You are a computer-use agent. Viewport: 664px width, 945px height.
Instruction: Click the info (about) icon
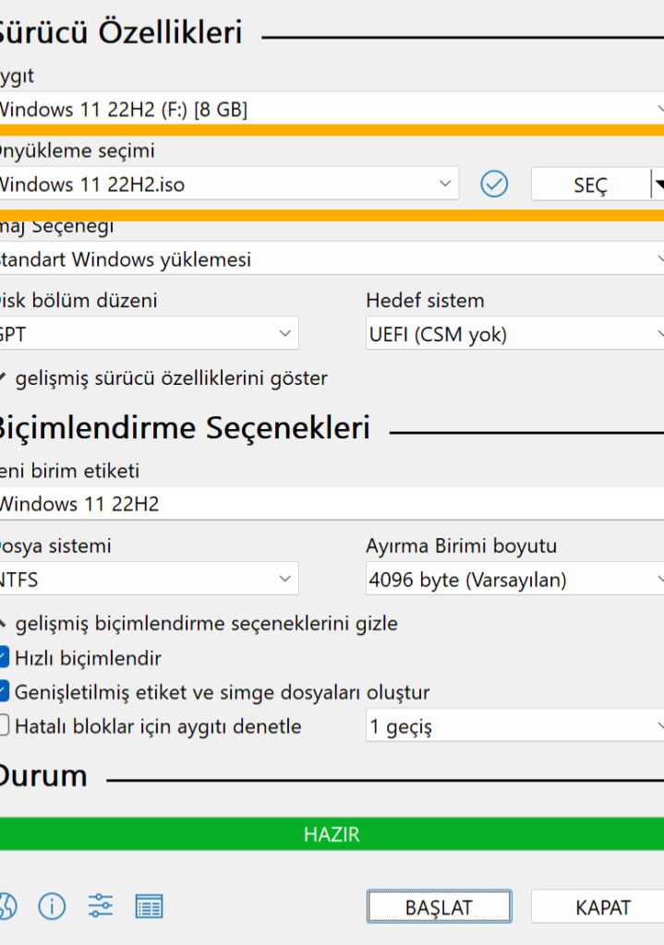pyautogui.click(x=52, y=906)
